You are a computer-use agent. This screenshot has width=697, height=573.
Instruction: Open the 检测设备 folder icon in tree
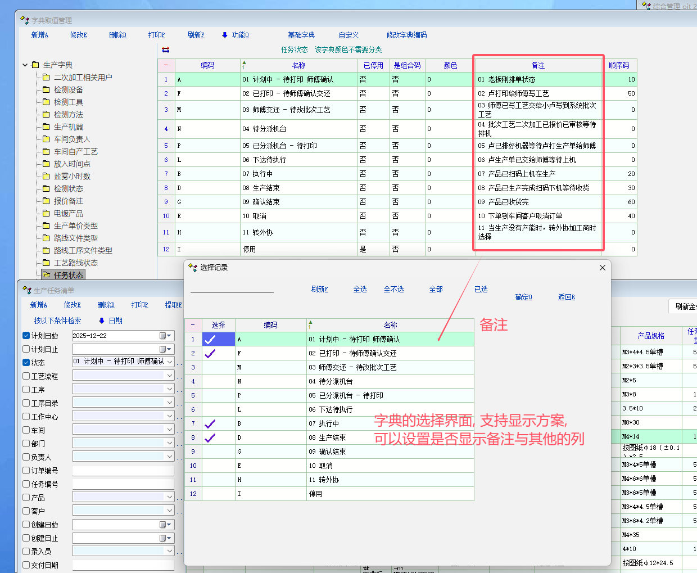point(47,90)
